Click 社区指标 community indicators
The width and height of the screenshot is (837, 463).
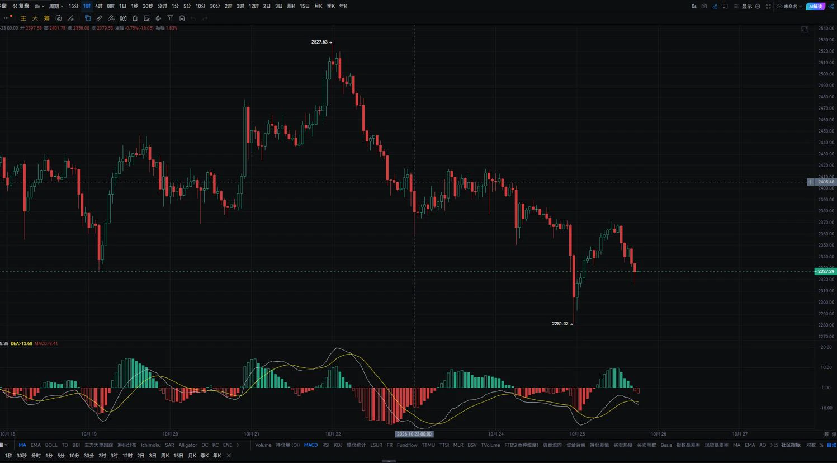(x=791, y=445)
